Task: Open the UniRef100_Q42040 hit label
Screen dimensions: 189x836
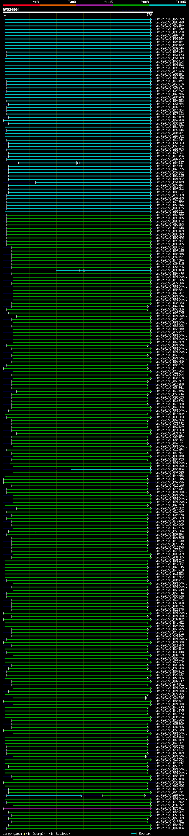Action: [170, 29]
